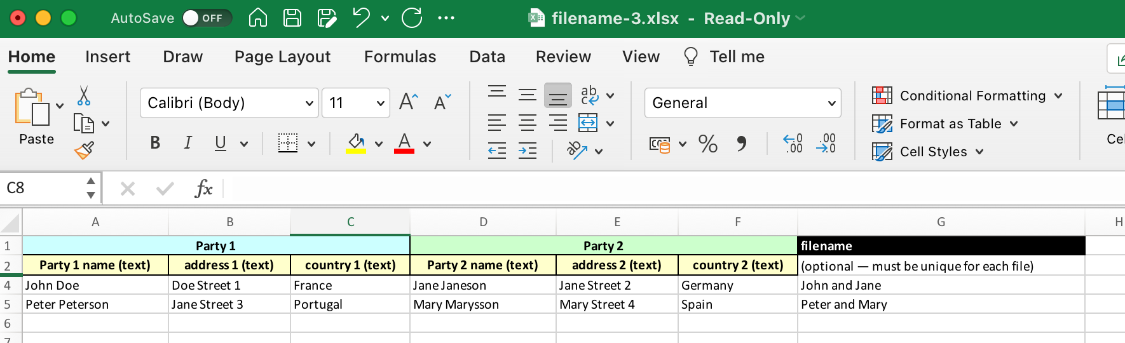Click the Format Painter brush icon
The image size is (1125, 343).
[84, 151]
